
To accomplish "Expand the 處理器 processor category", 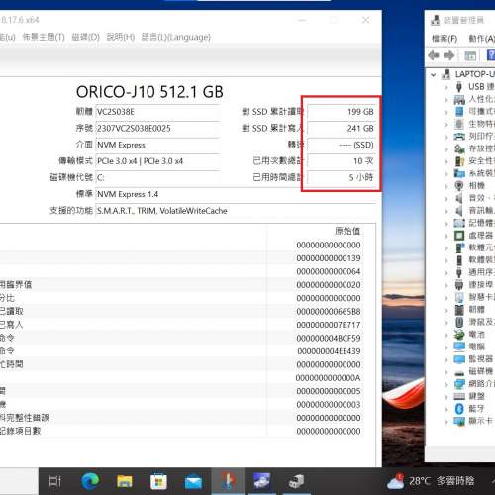I will [446, 236].
